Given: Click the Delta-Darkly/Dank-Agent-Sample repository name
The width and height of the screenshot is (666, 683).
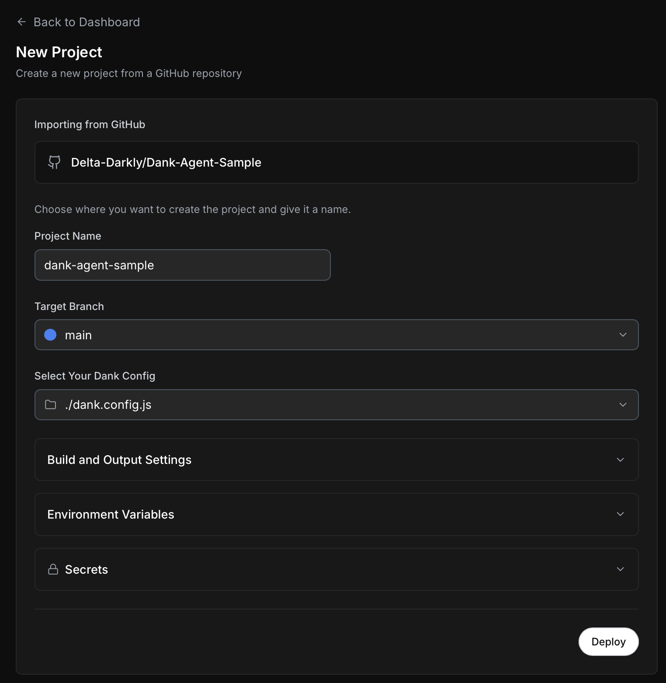Looking at the screenshot, I should 166,163.
